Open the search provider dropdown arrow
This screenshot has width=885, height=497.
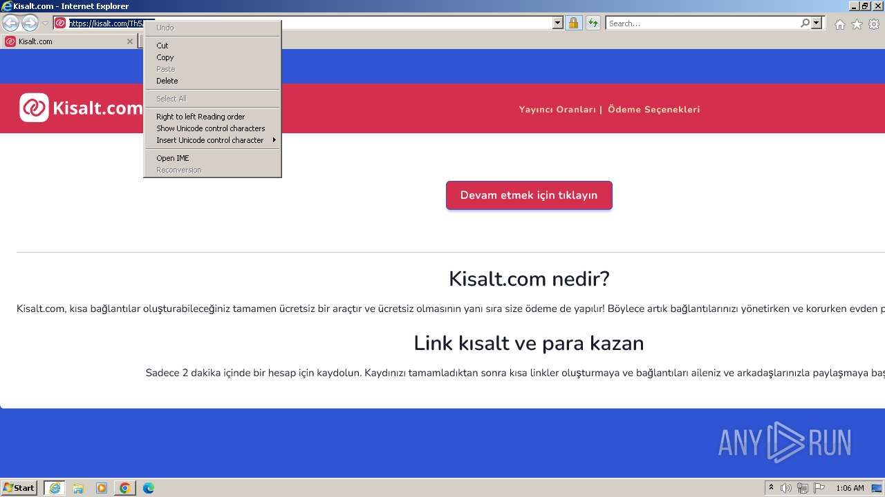pos(817,23)
